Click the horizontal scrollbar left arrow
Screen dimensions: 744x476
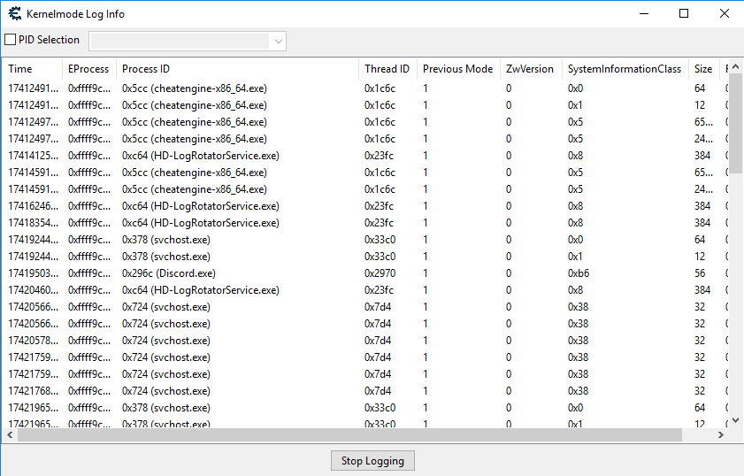[x=10, y=434]
